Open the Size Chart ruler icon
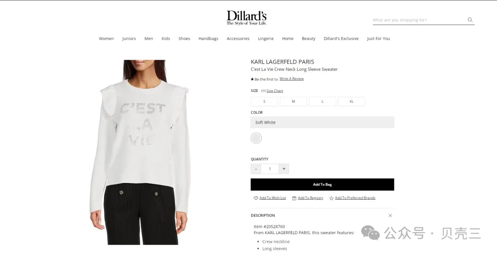This screenshot has height=253, width=497. tap(263, 91)
